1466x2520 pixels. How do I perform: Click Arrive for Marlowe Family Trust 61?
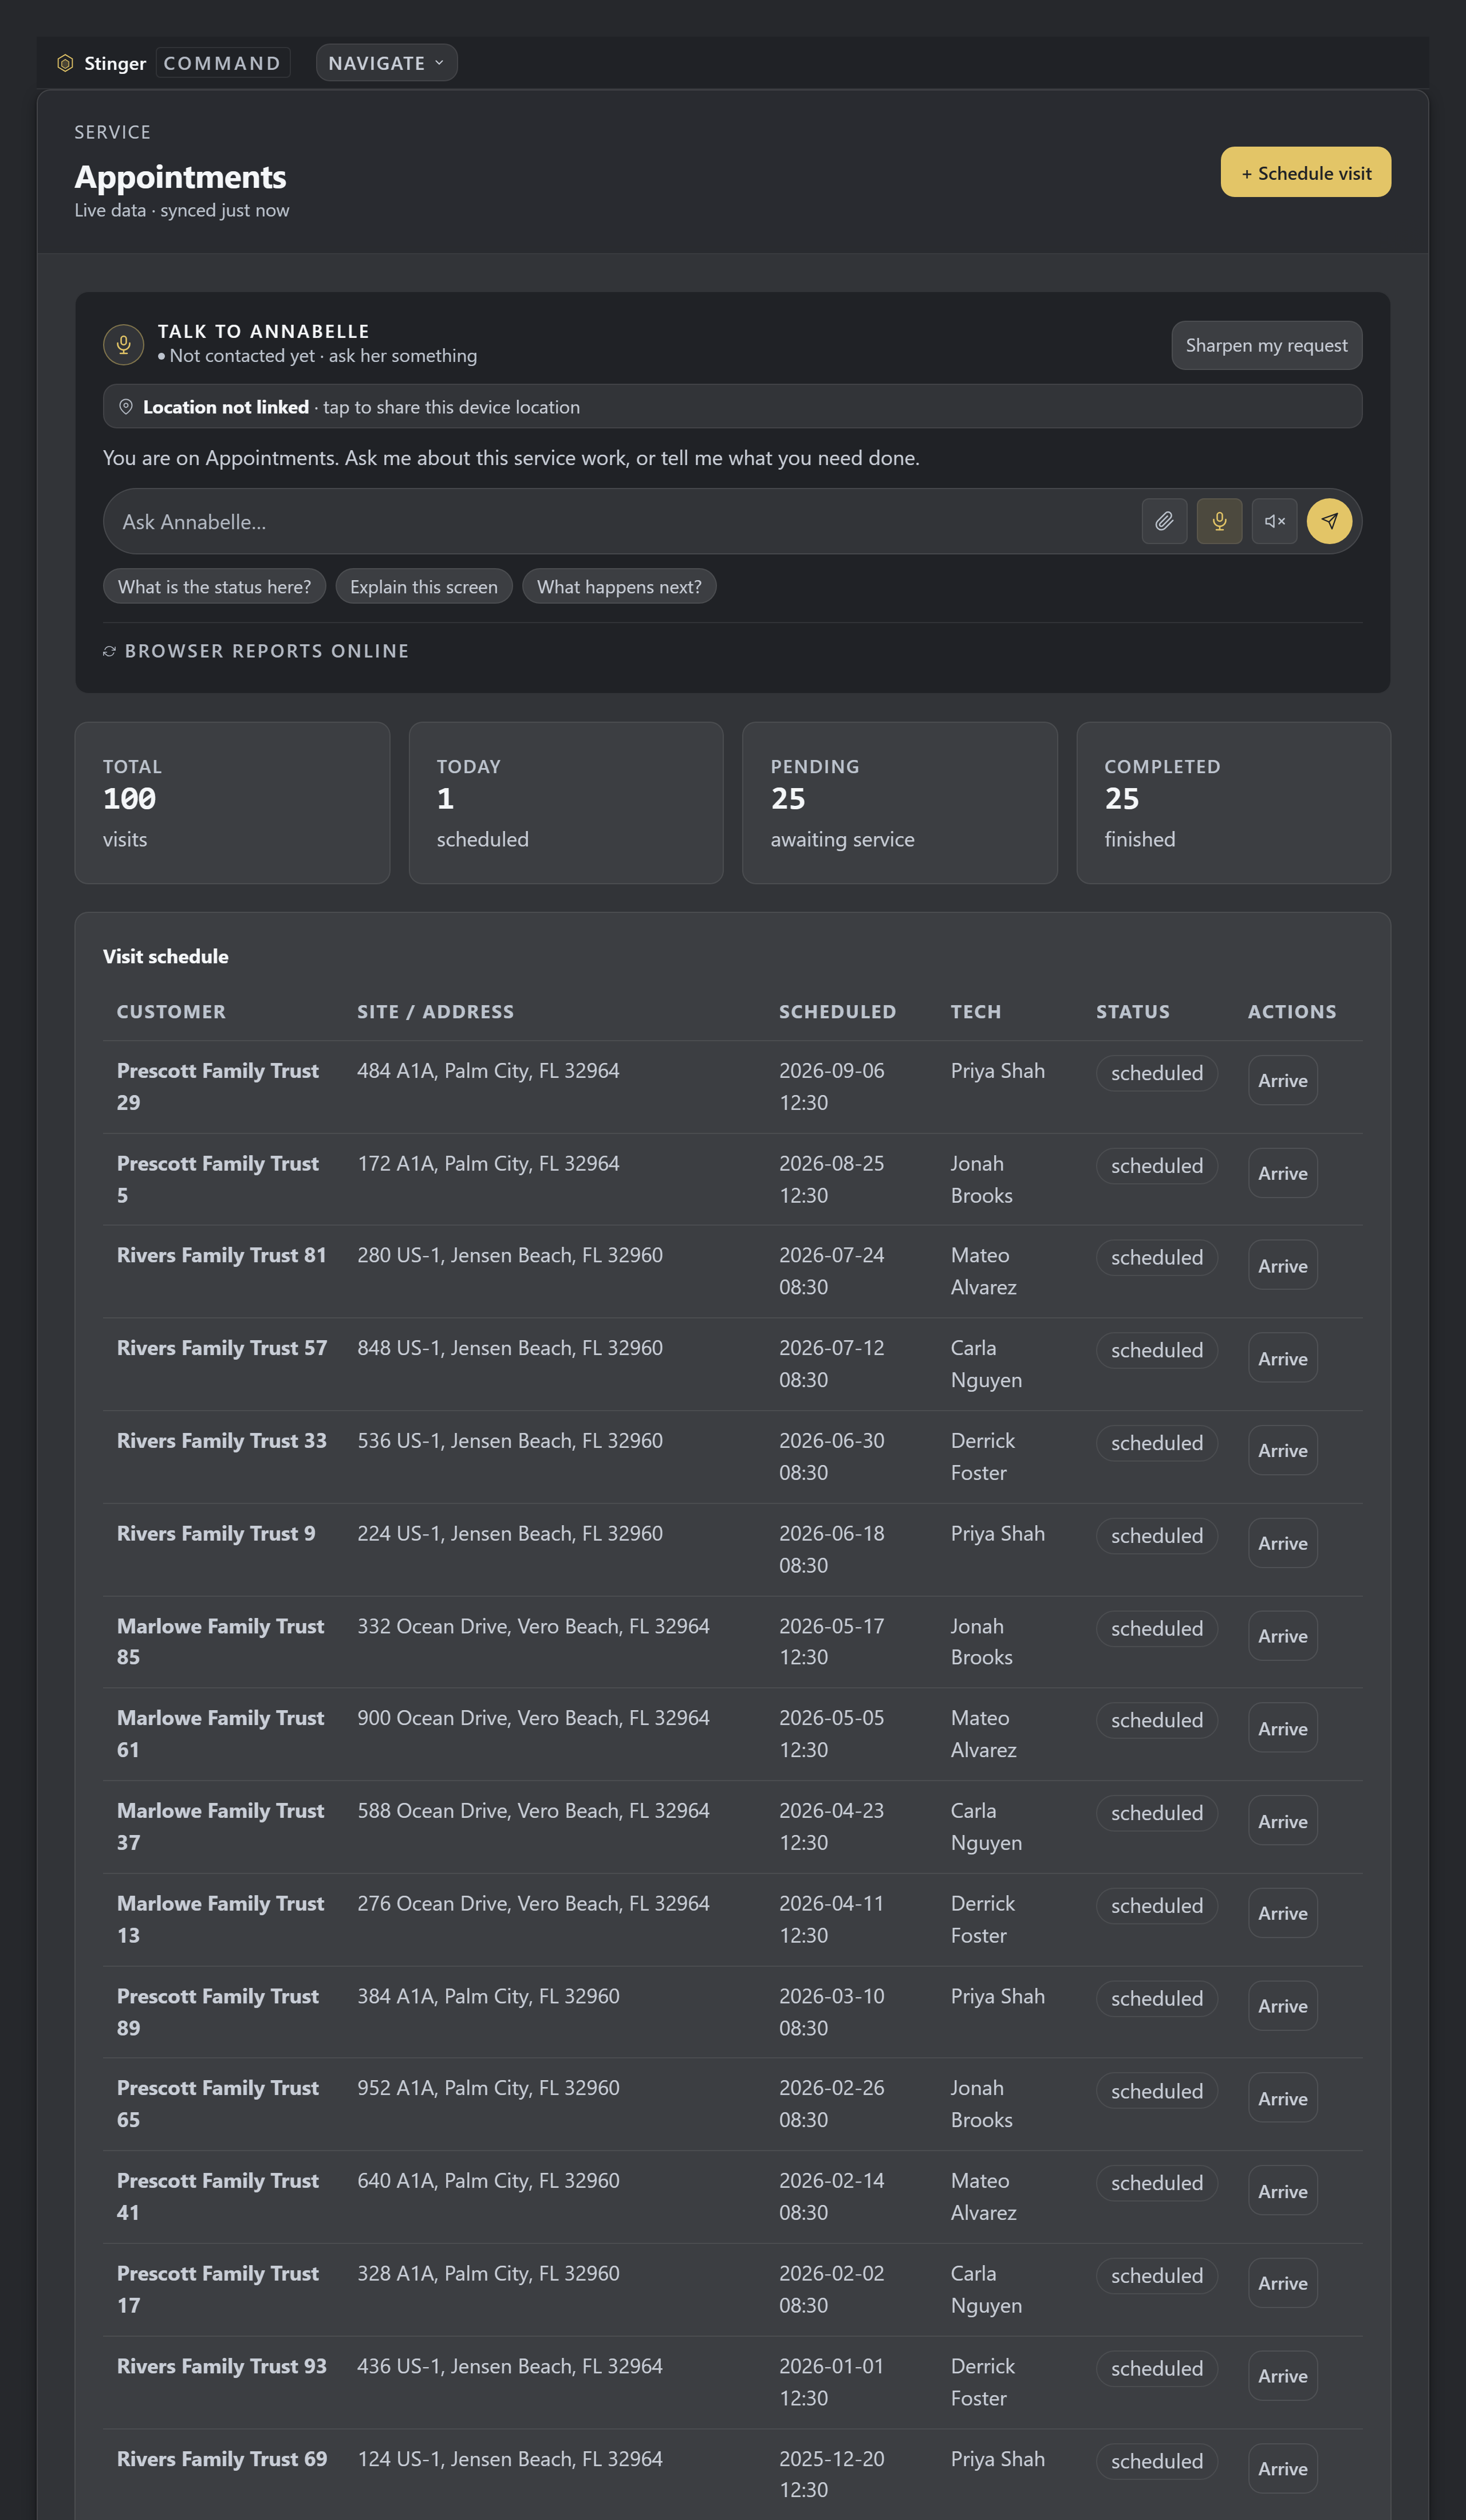point(1283,1728)
